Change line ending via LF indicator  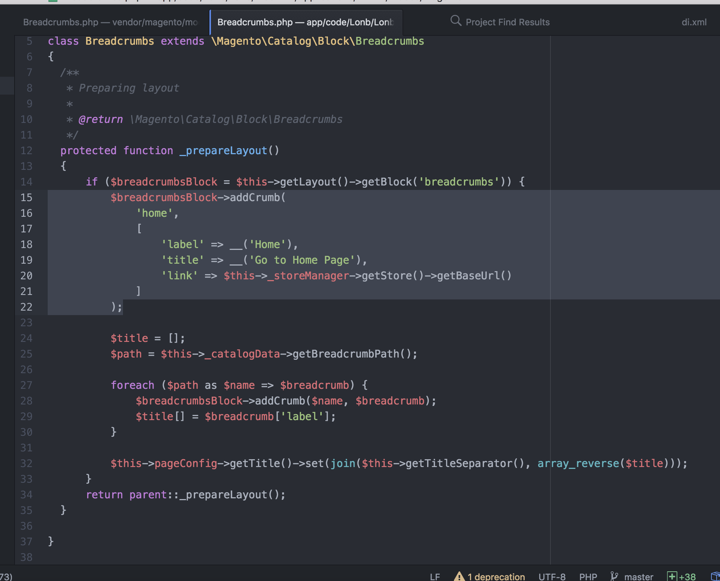(435, 577)
